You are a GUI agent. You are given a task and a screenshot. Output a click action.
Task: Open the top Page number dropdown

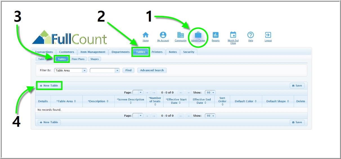(x=140, y=93)
